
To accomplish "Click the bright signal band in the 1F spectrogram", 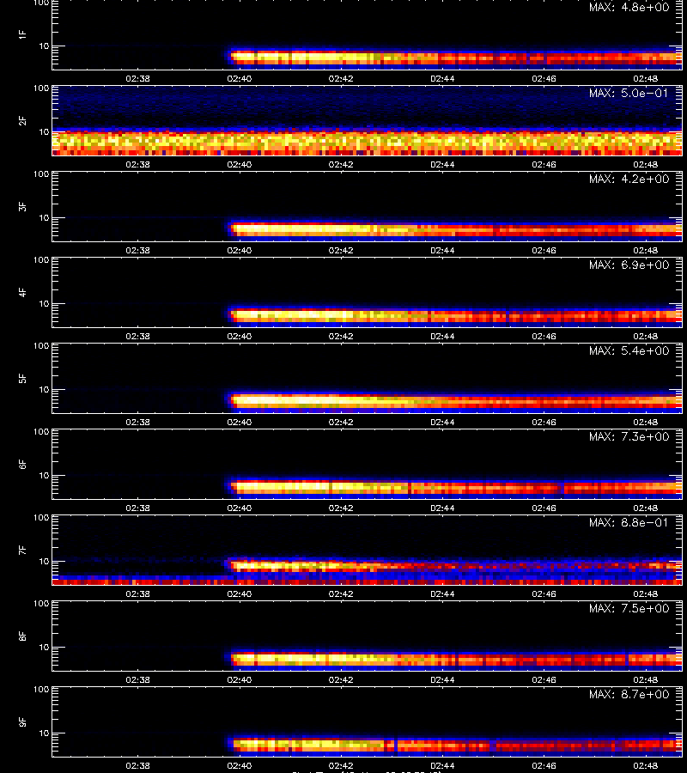I will [456, 58].
